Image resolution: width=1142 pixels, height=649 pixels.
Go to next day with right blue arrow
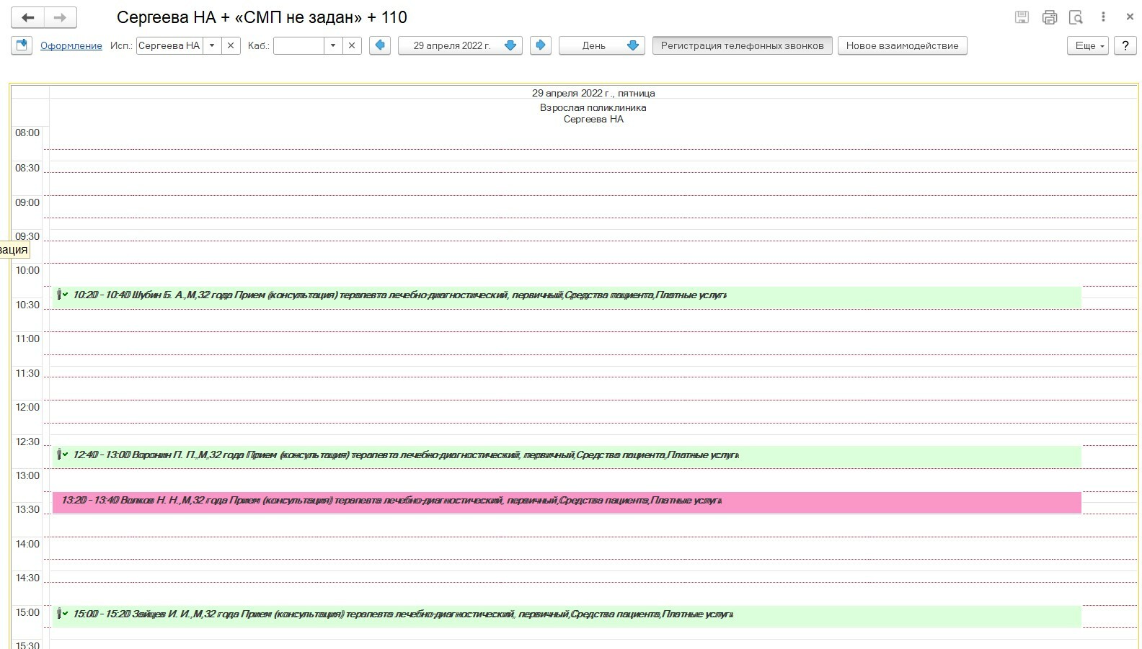tap(540, 45)
